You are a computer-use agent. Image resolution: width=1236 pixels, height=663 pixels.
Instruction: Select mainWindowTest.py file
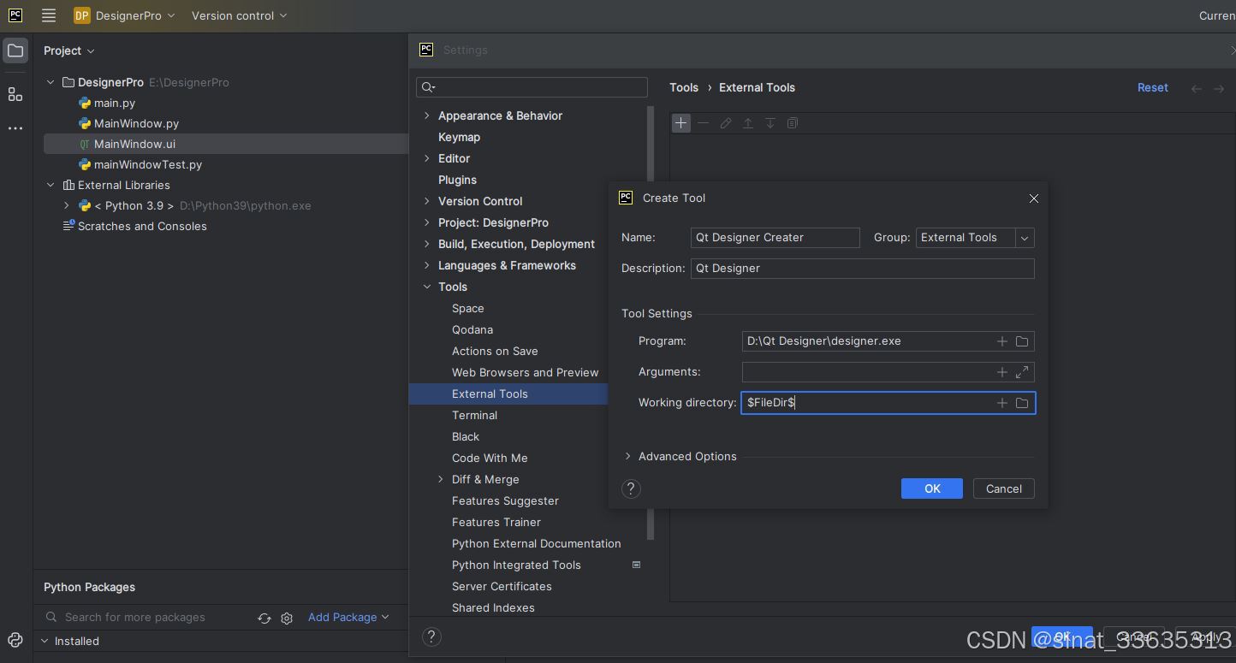pos(147,164)
